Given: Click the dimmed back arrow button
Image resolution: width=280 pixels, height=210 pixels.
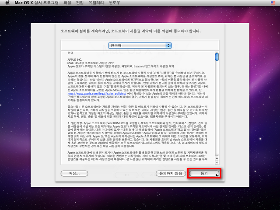Looking at the screenshot, I should pos(126,175).
